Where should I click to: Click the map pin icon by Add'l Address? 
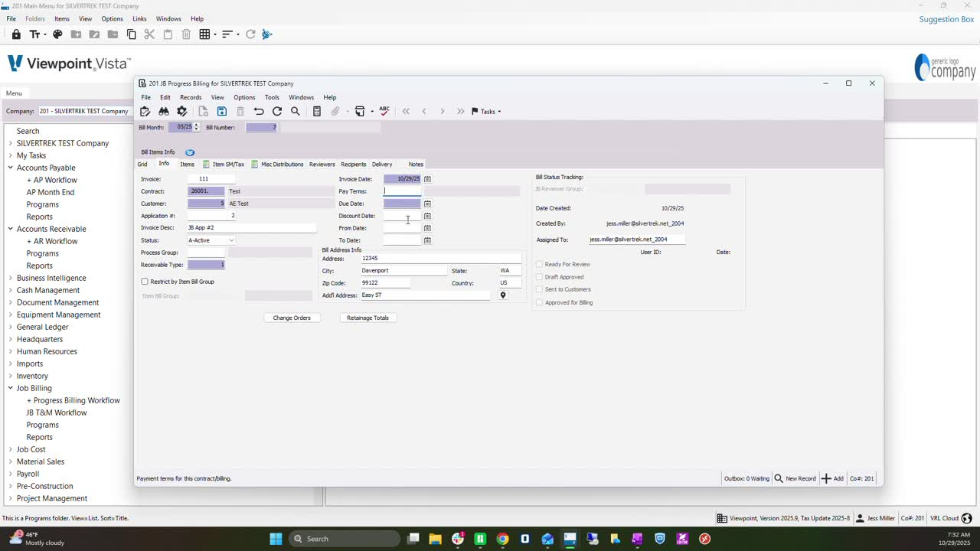coord(503,295)
